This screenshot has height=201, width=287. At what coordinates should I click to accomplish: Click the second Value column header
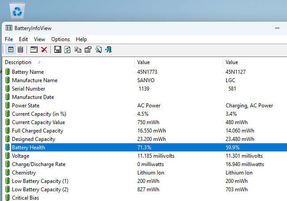255,62
